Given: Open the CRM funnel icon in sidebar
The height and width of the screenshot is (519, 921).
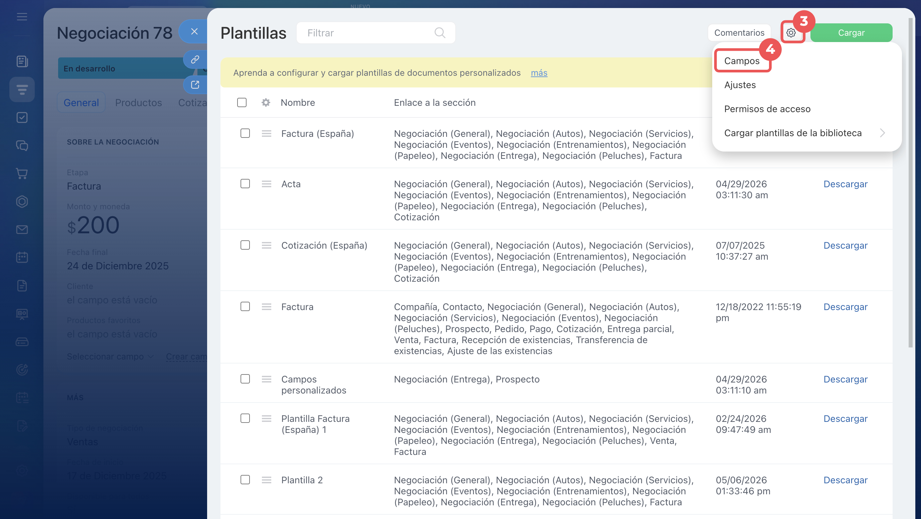Looking at the screenshot, I should [22, 89].
